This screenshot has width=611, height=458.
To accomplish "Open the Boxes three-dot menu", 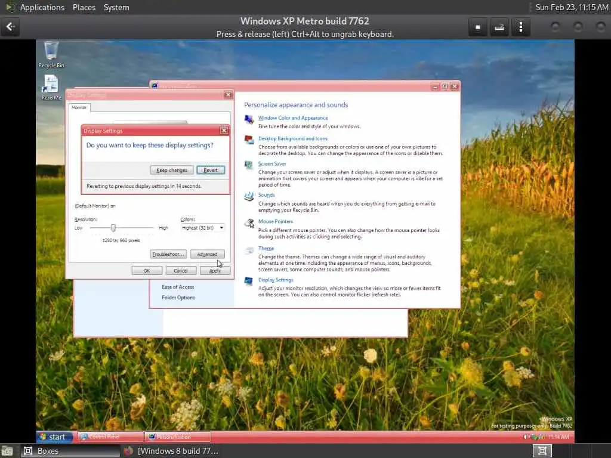I will point(521,27).
